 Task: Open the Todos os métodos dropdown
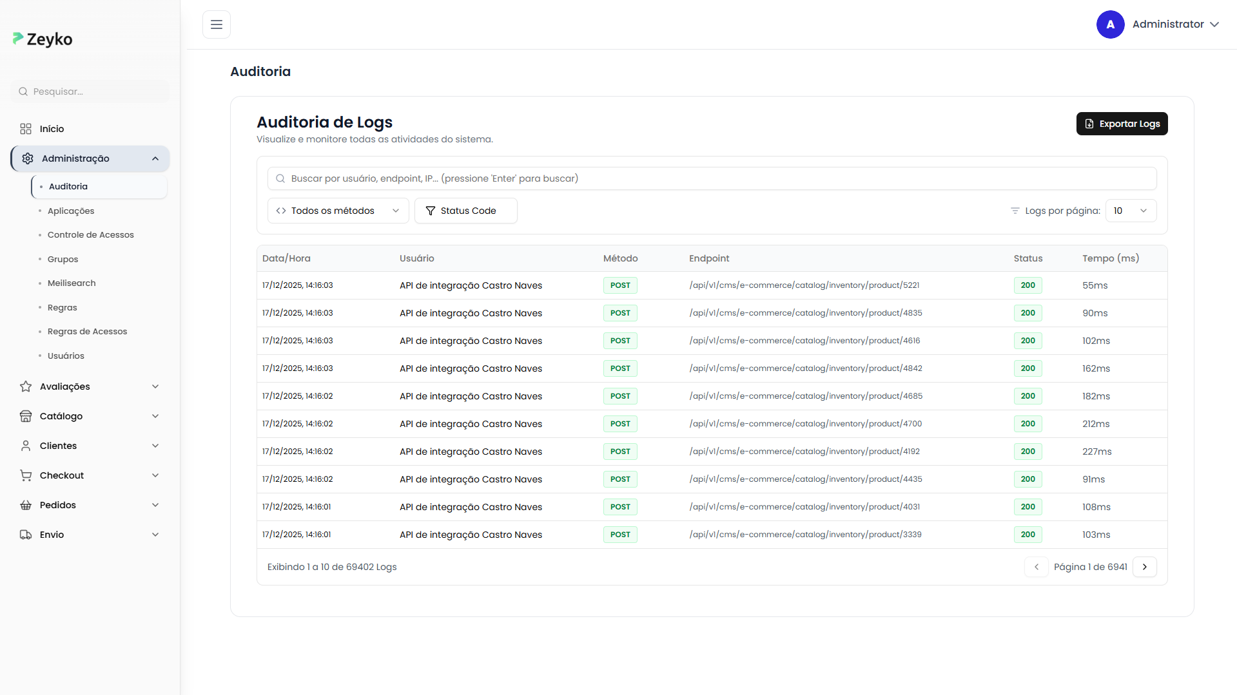[x=338, y=211]
